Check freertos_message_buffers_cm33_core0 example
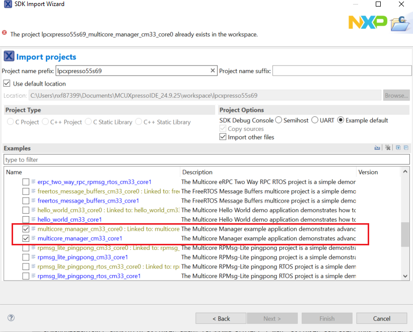The width and height of the screenshot is (413, 332). point(26,191)
